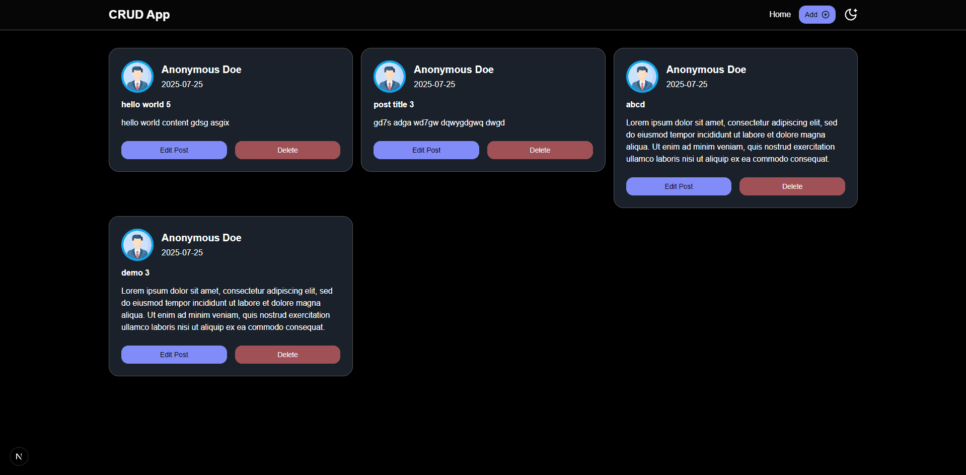This screenshot has height=475, width=966.
Task: Click the CRUD App logo title
Action: 139,15
